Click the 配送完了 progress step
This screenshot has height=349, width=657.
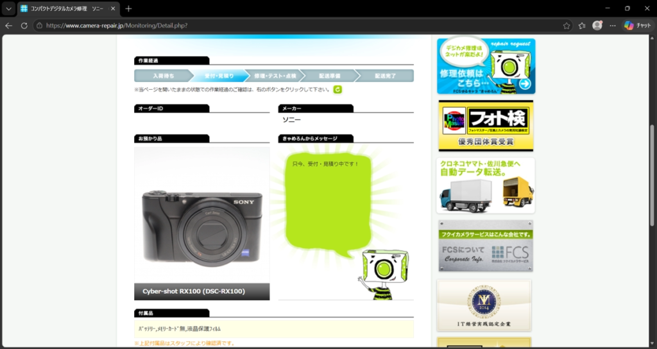click(386, 76)
